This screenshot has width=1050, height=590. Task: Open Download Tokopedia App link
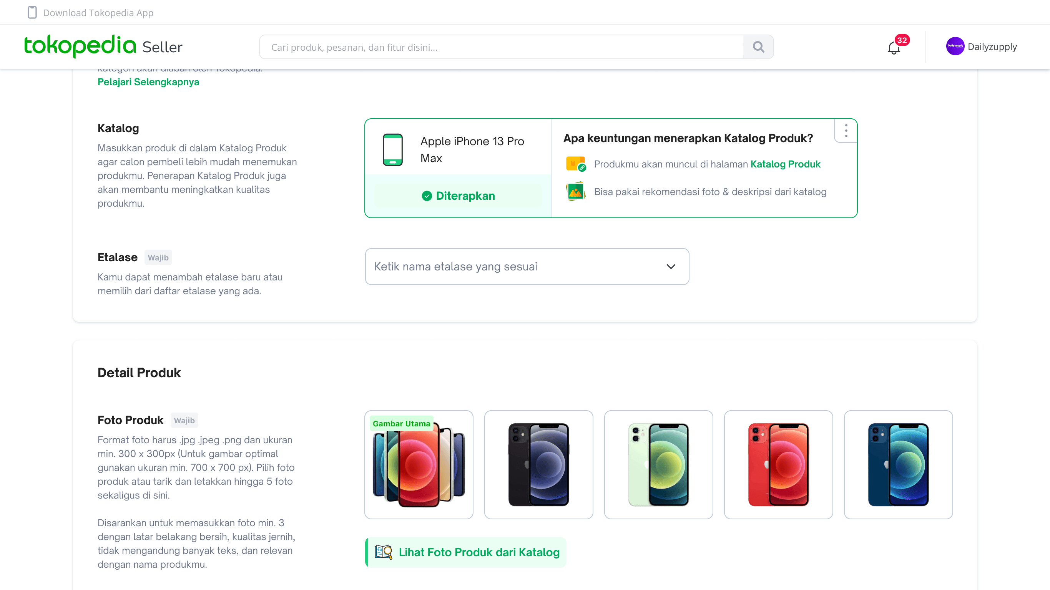pos(98,13)
